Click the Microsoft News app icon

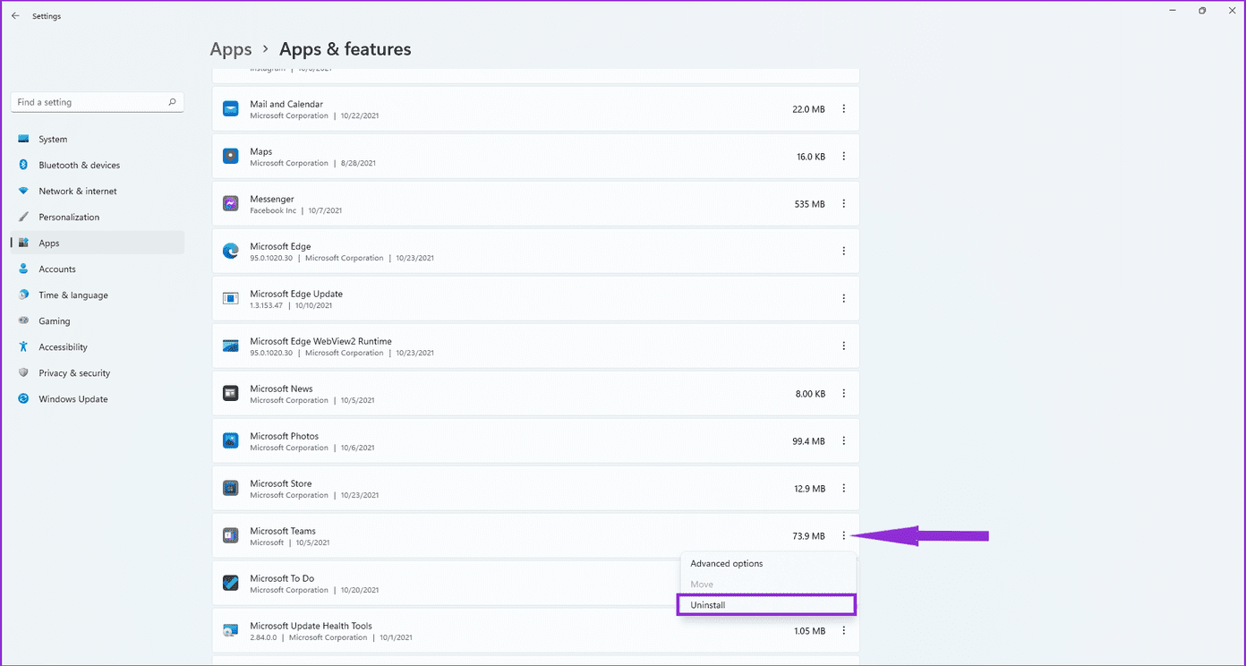231,394
